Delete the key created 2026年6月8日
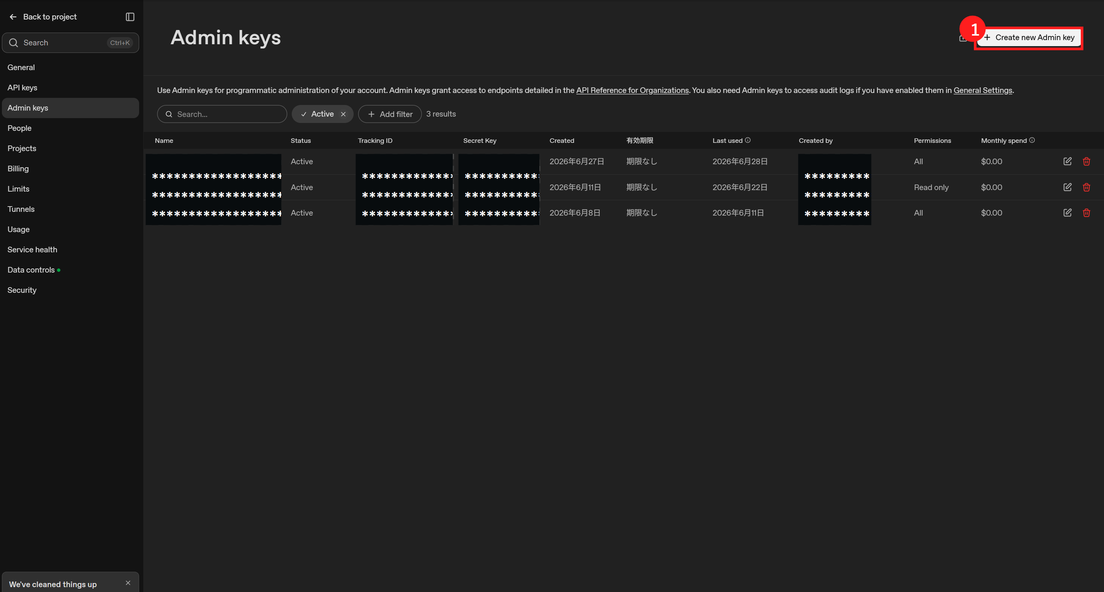The height and width of the screenshot is (592, 1104). pyautogui.click(x=1086, y=213)
